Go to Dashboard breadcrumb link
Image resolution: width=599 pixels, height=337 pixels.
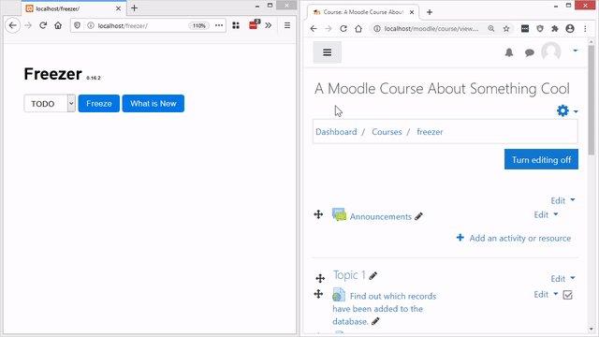(336, 132)
